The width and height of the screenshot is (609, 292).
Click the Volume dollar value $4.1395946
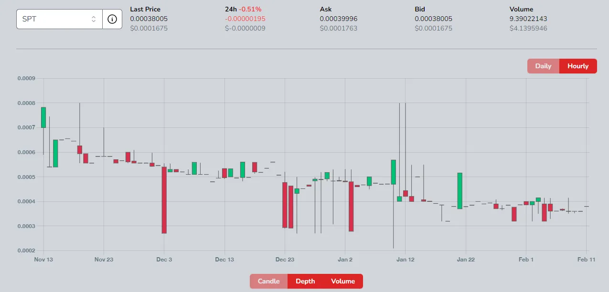[x=528, y=28]
